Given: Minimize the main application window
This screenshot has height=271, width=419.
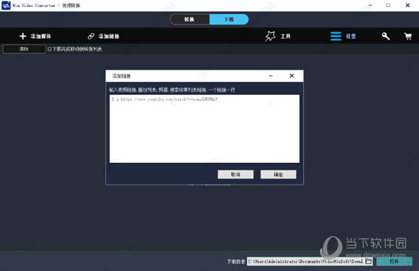Looking at the screenshot, I should pos(370,6).
